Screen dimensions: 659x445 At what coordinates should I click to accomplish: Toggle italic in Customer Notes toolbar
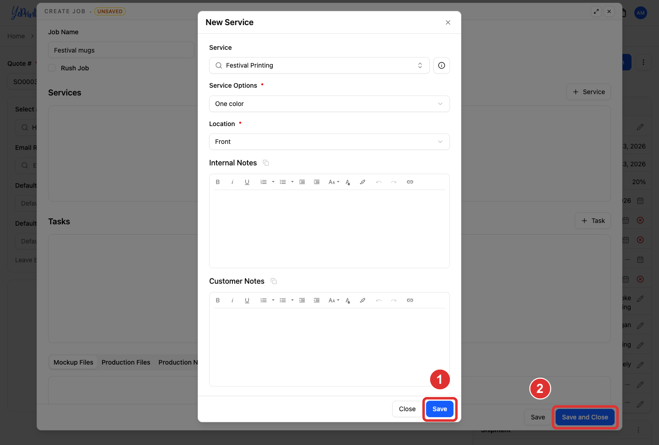(232, 300)
